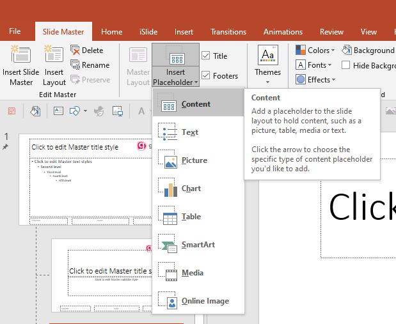Select the Chart placeholder option
This screenshot has height=324, width=396.
coord(198,189)
